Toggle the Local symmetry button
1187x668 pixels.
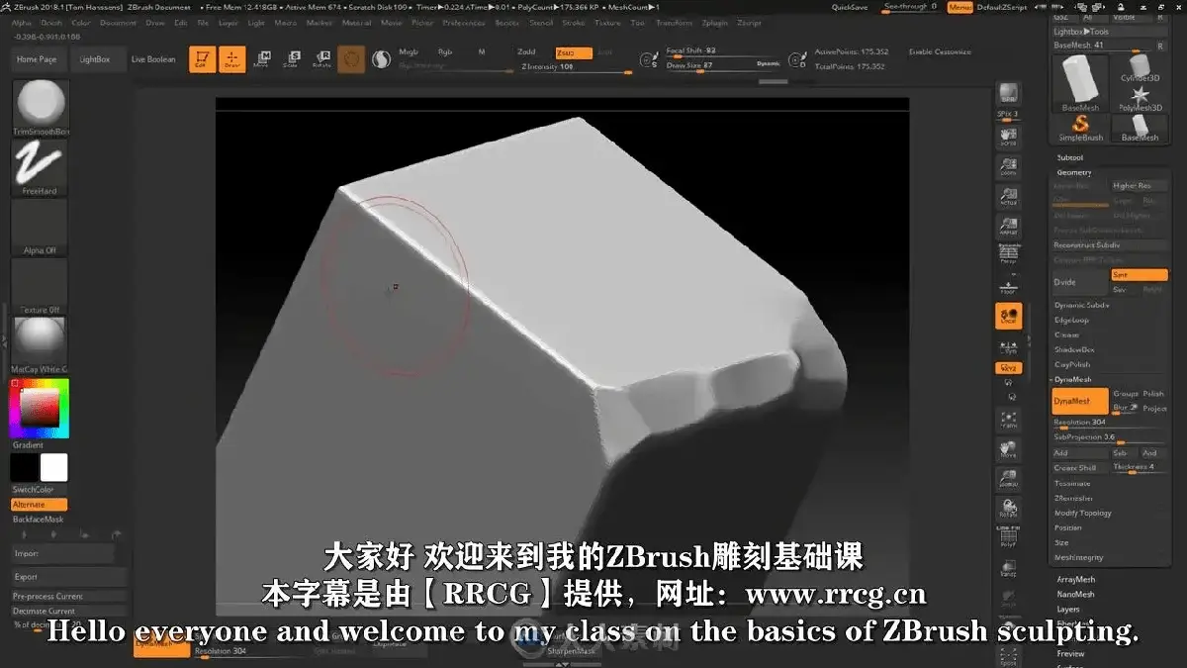[x=1009, y=316]
